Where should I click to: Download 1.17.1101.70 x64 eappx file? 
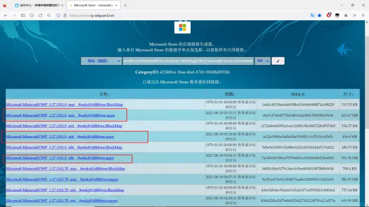[61, 200]
